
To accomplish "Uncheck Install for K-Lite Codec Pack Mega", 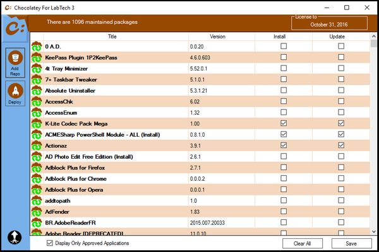I will coord(284,123).
